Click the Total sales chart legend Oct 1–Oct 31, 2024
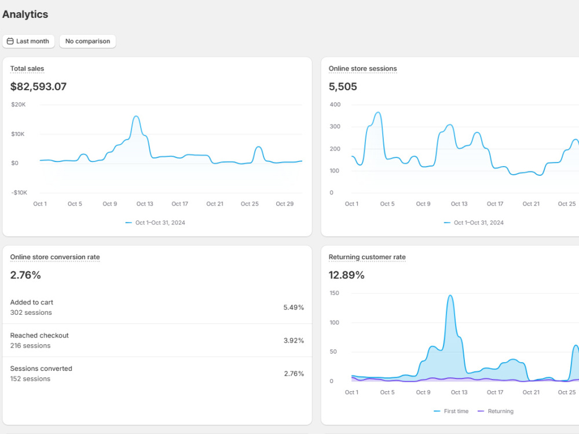 click(155, 223)
